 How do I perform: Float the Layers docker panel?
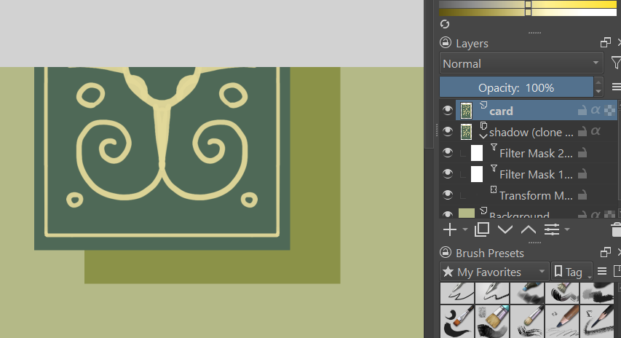coord(605,42)
